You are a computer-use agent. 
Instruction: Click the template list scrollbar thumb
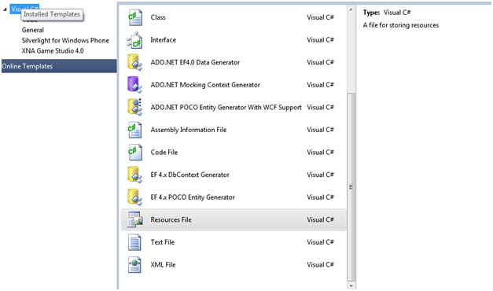click(351, 187)
